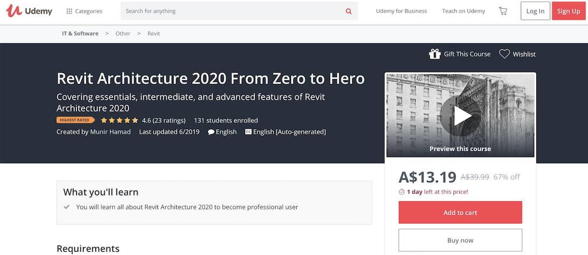Click the clock timer icon

(x=402, y=192)
